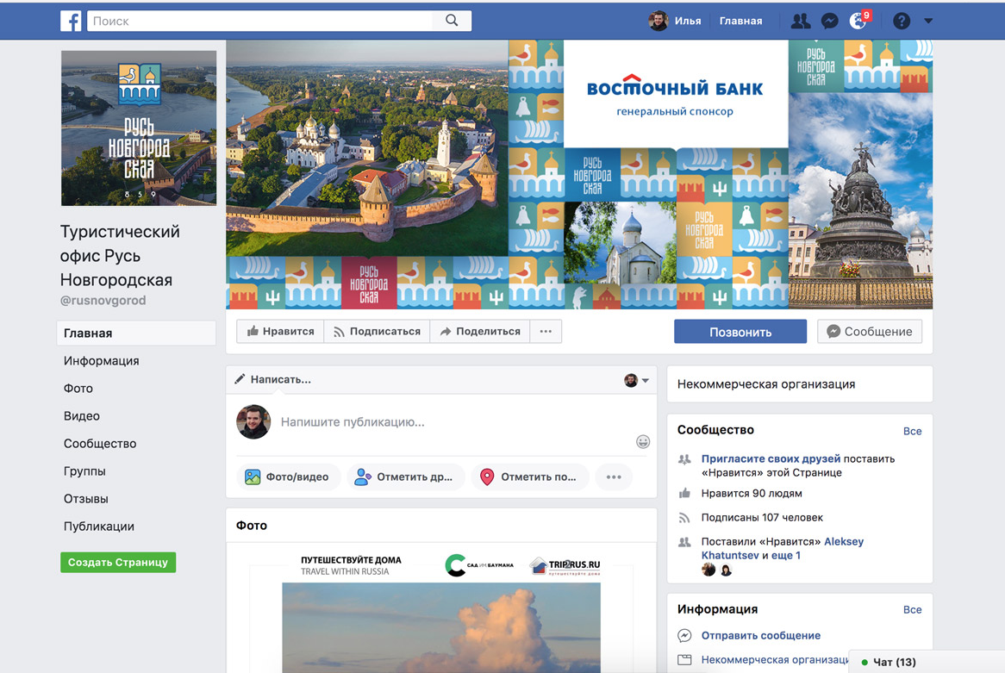This screenshot has width=1005, height=673.
Task: Click the Сообщение message button
Action: point(869,332)
